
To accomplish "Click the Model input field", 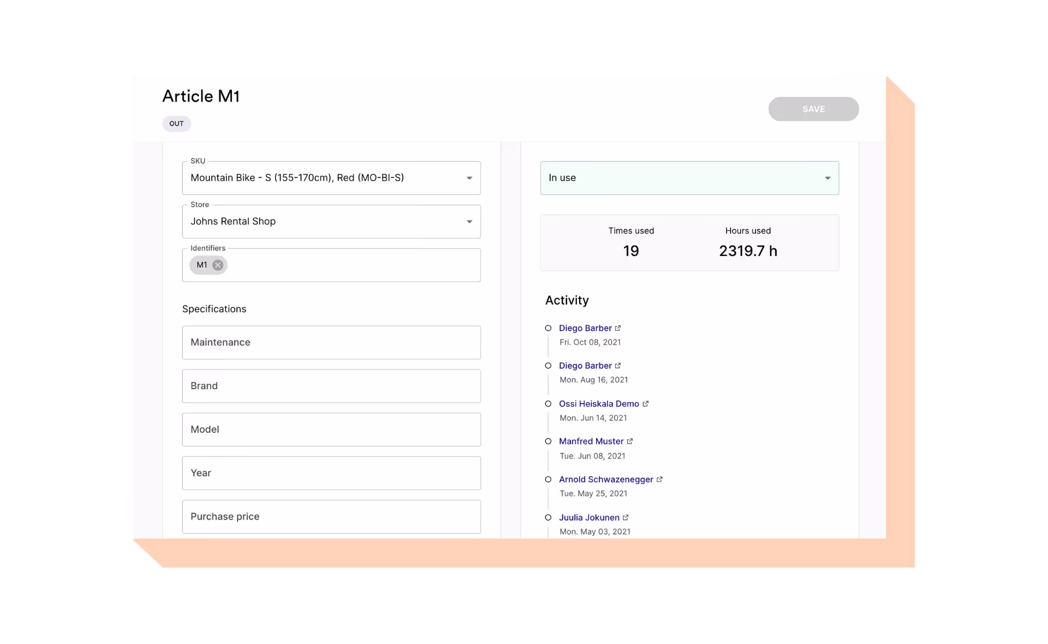I will coord(331,430).
